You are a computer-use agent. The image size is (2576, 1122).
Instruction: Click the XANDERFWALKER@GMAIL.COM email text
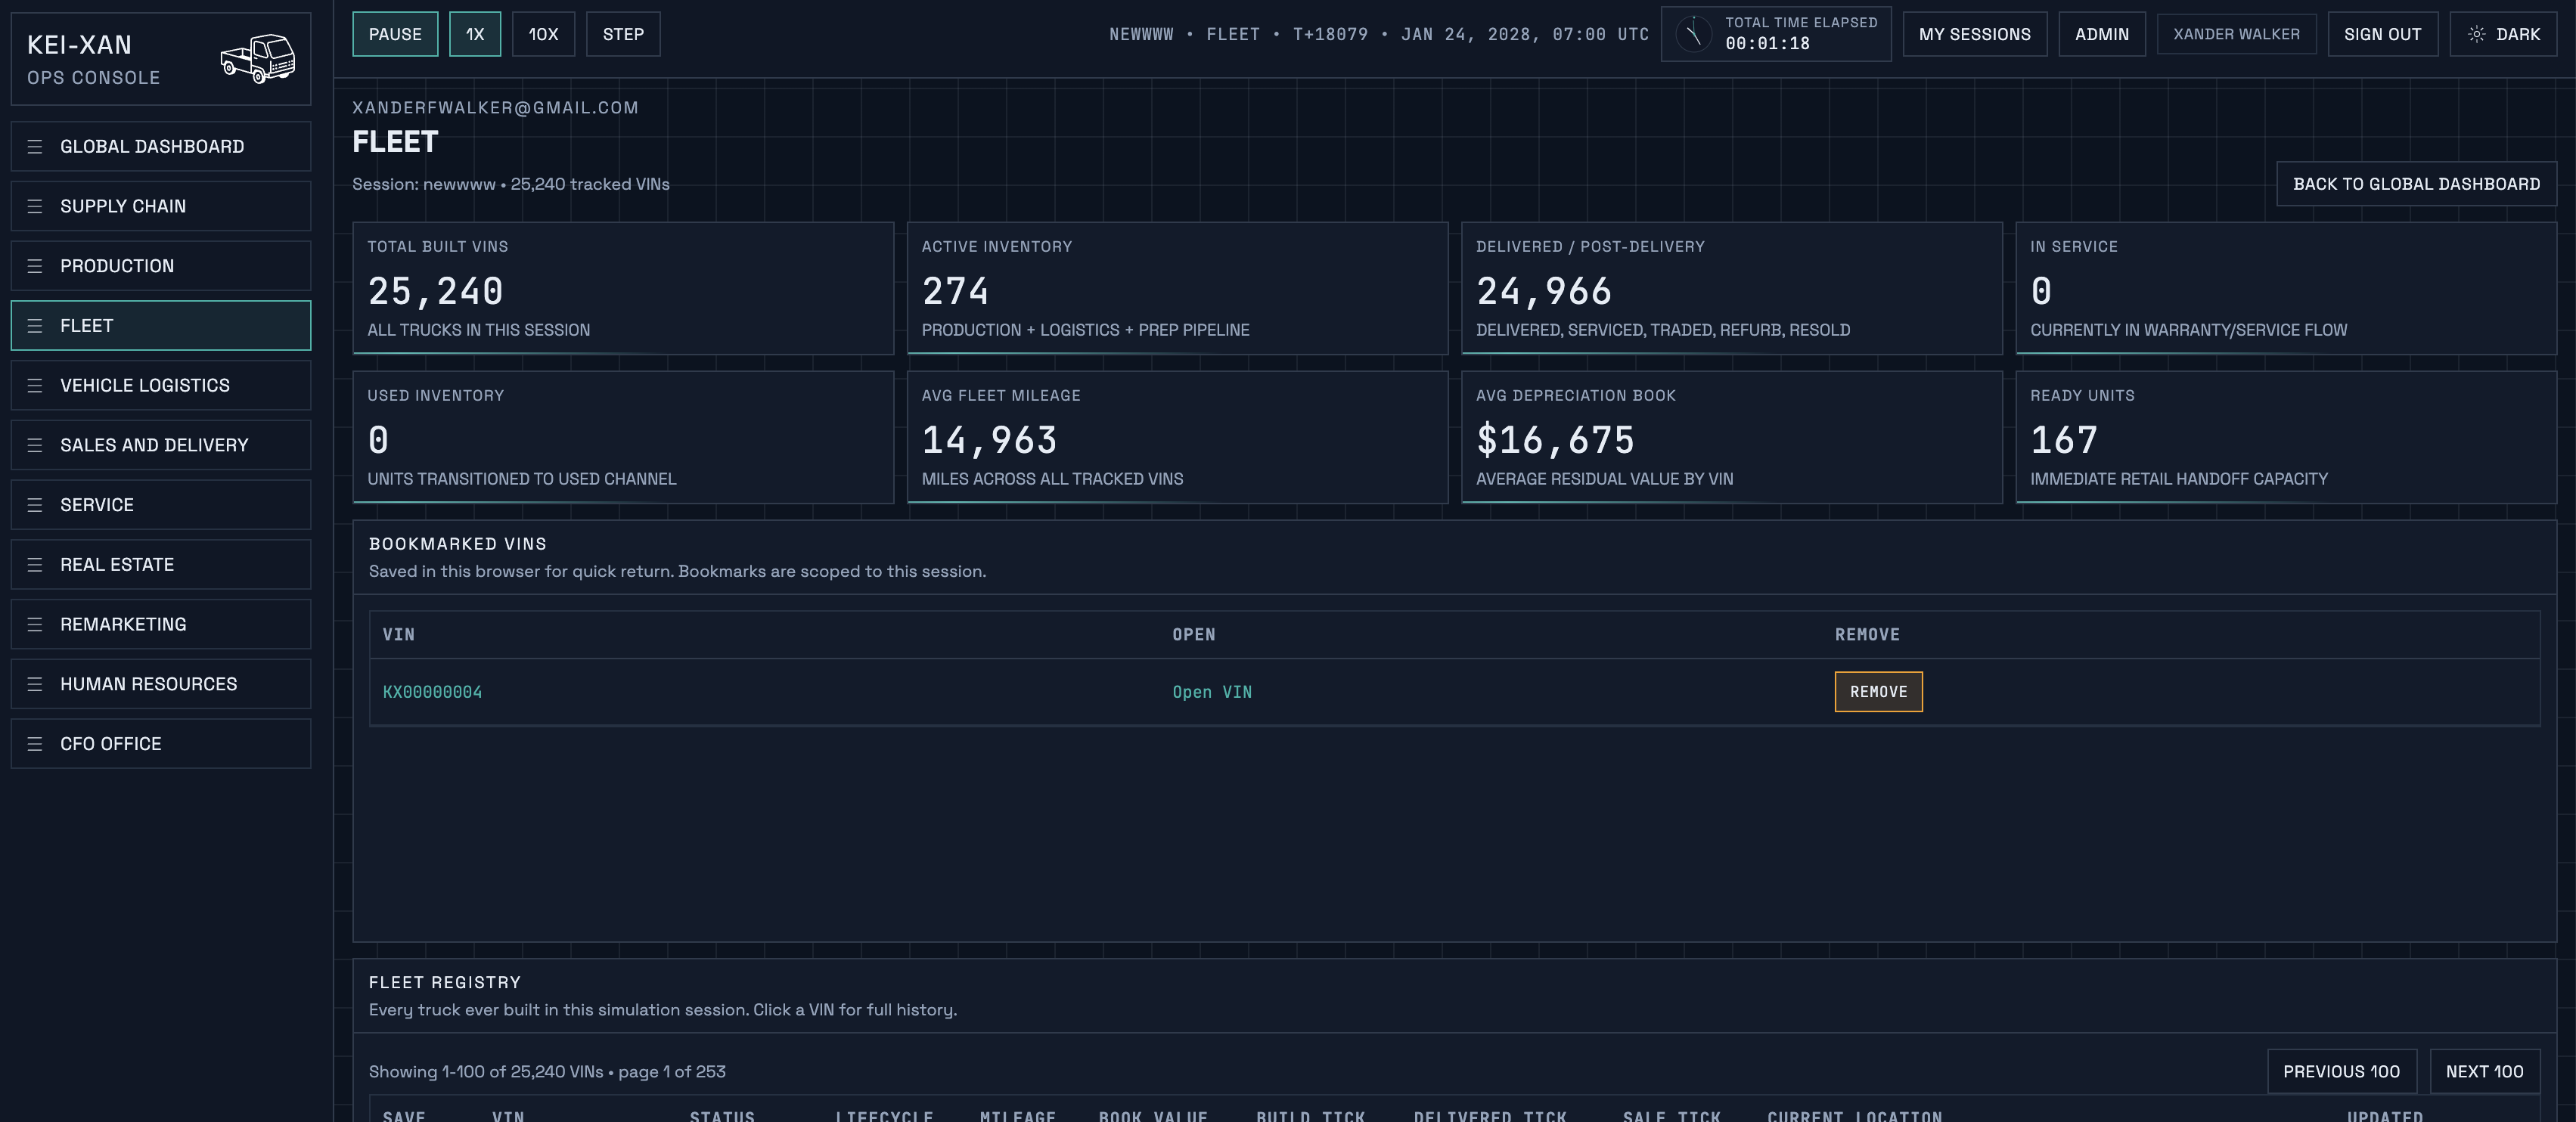pos(495,108)
